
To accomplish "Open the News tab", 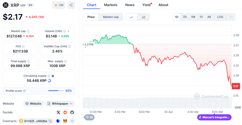I will point(130,5).
